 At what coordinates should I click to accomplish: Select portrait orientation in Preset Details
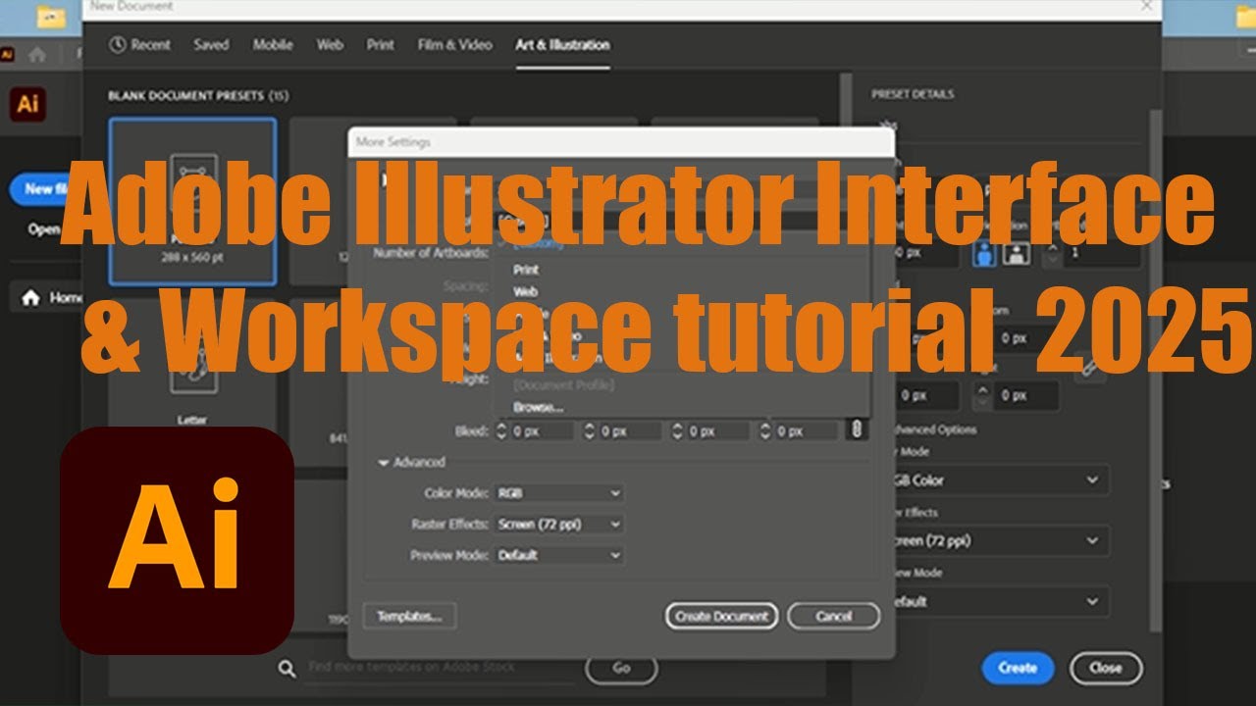click(984, 253)
